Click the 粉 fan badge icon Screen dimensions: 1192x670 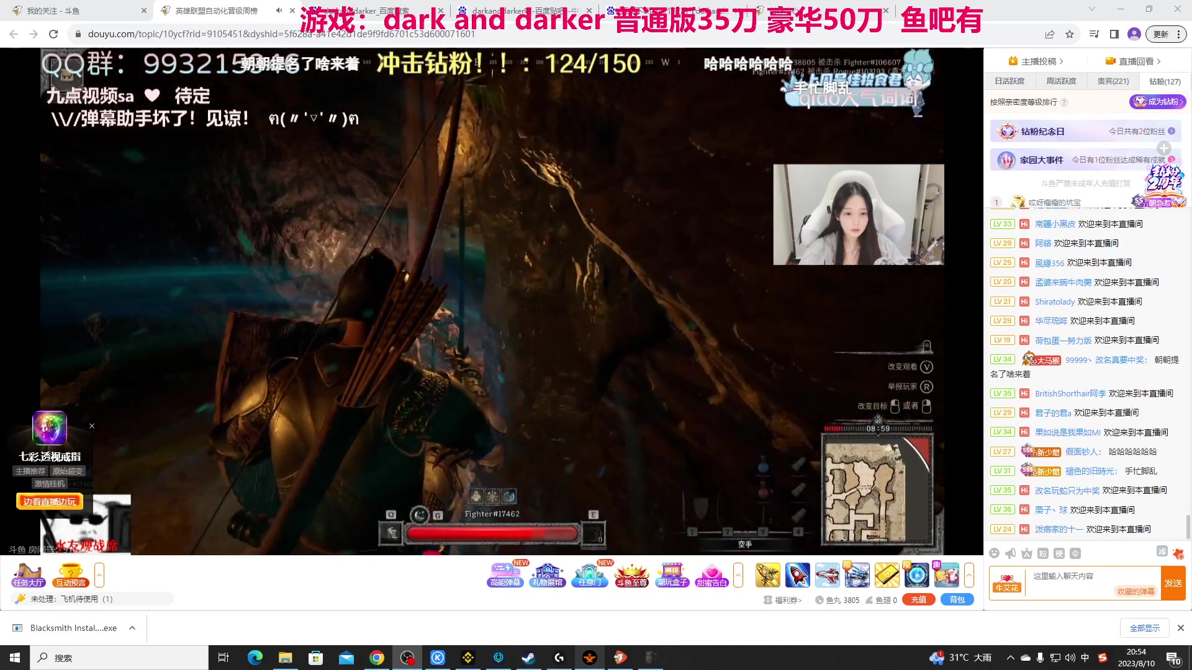pyautogui.click(x=1043, y=553)
